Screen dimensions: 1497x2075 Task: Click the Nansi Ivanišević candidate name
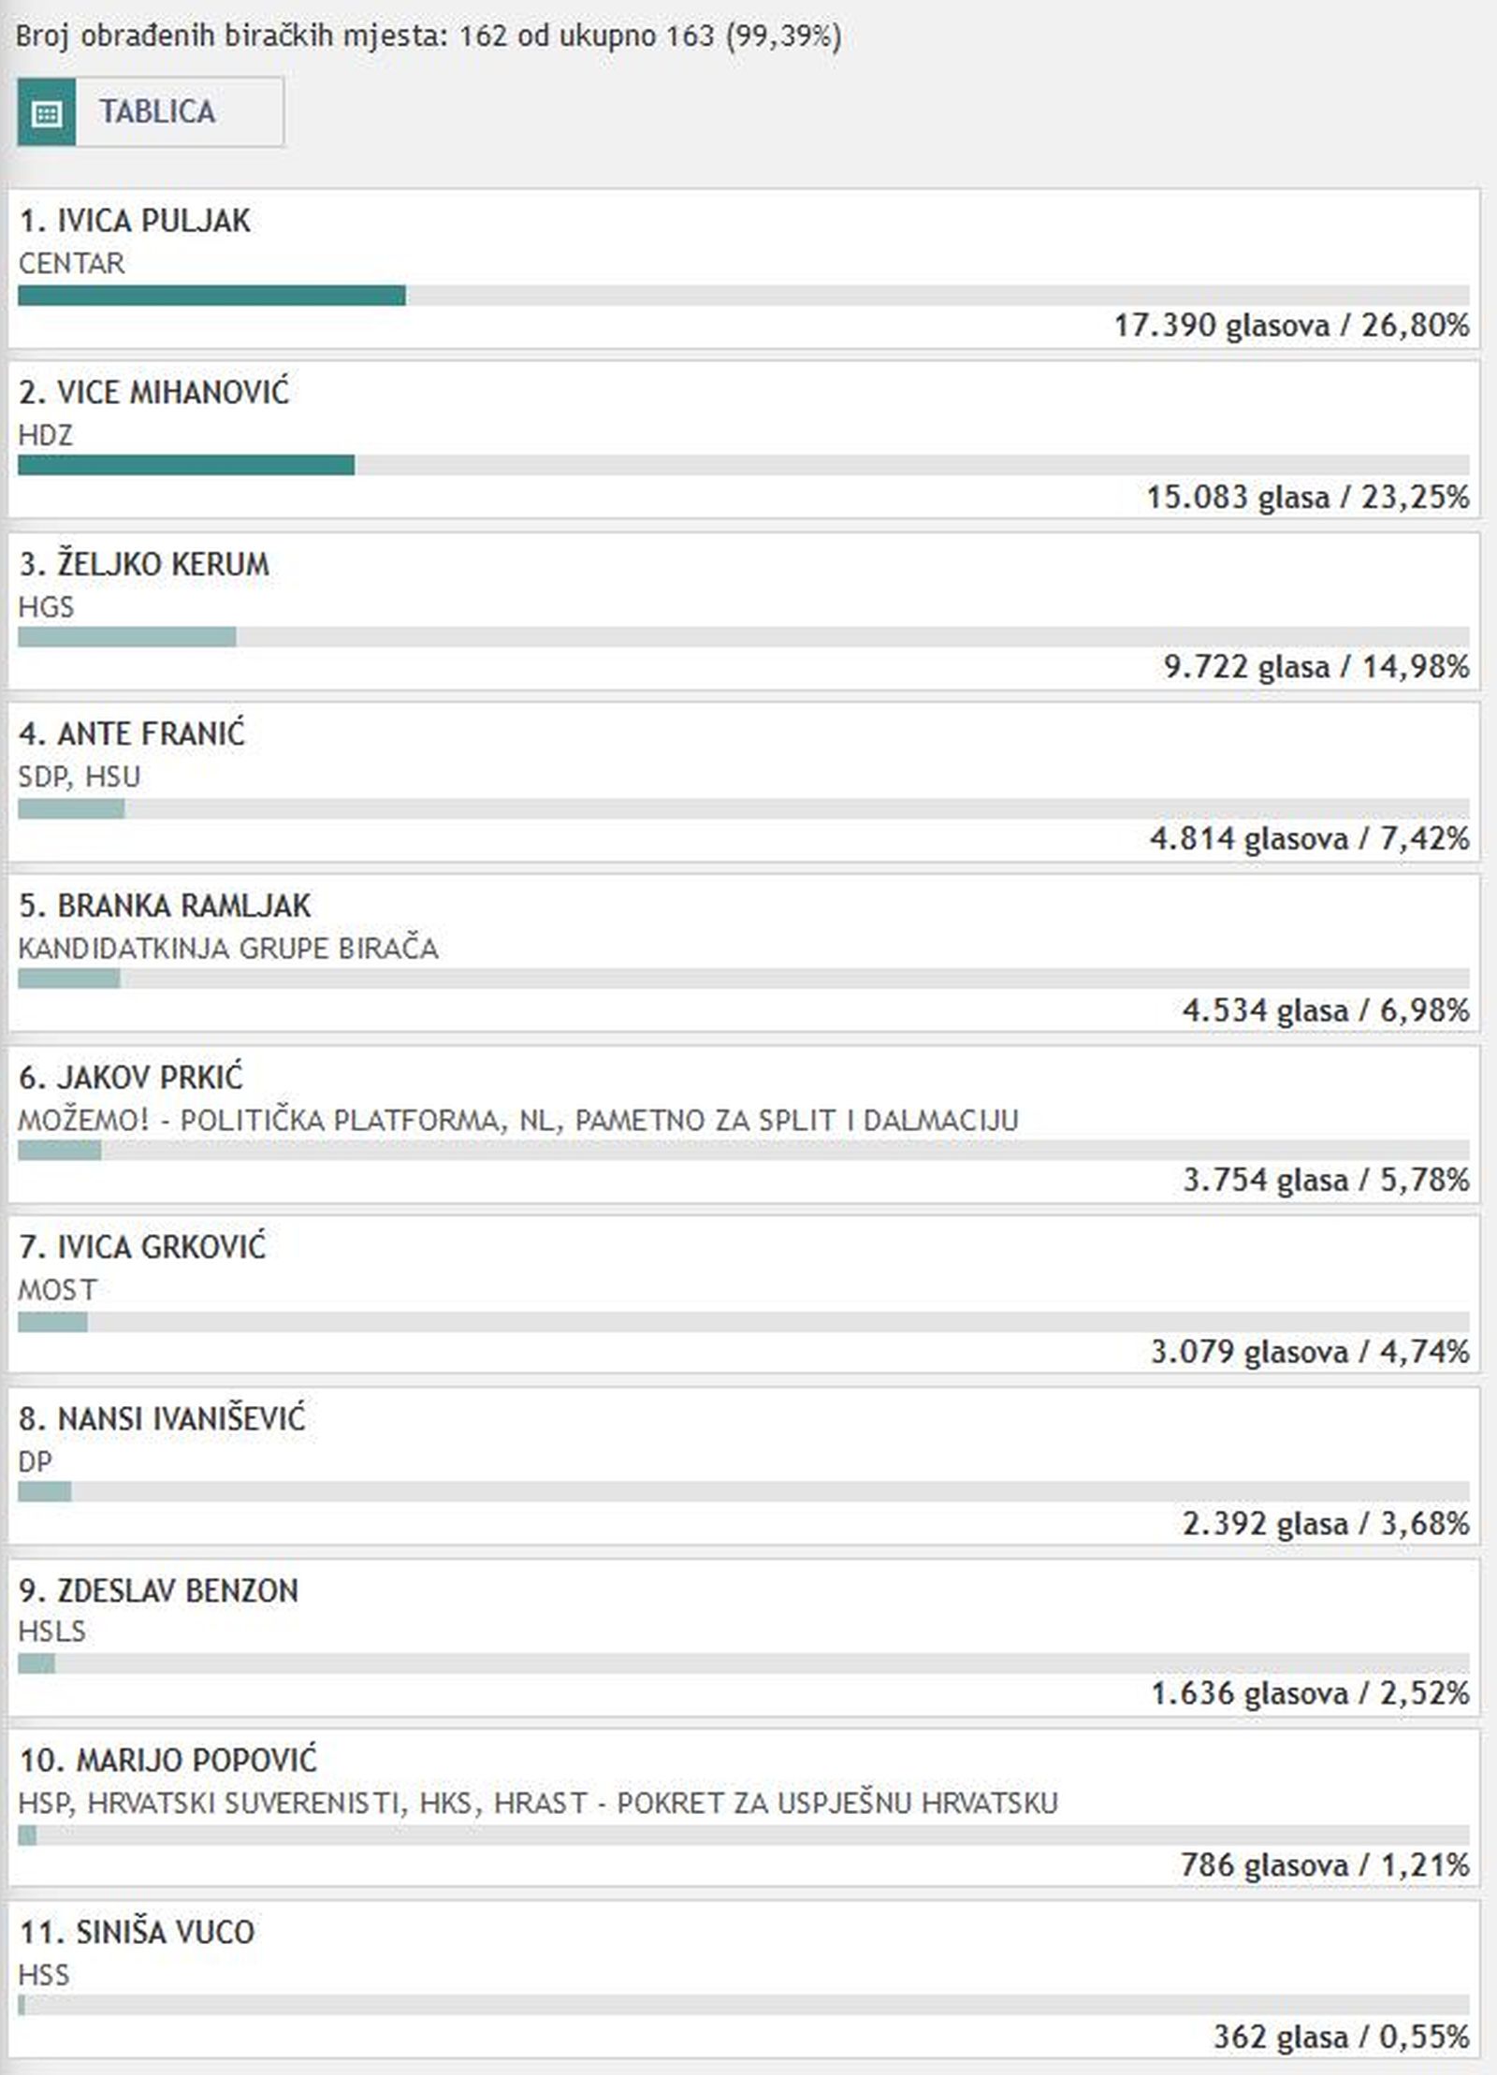coord(162,1419)
